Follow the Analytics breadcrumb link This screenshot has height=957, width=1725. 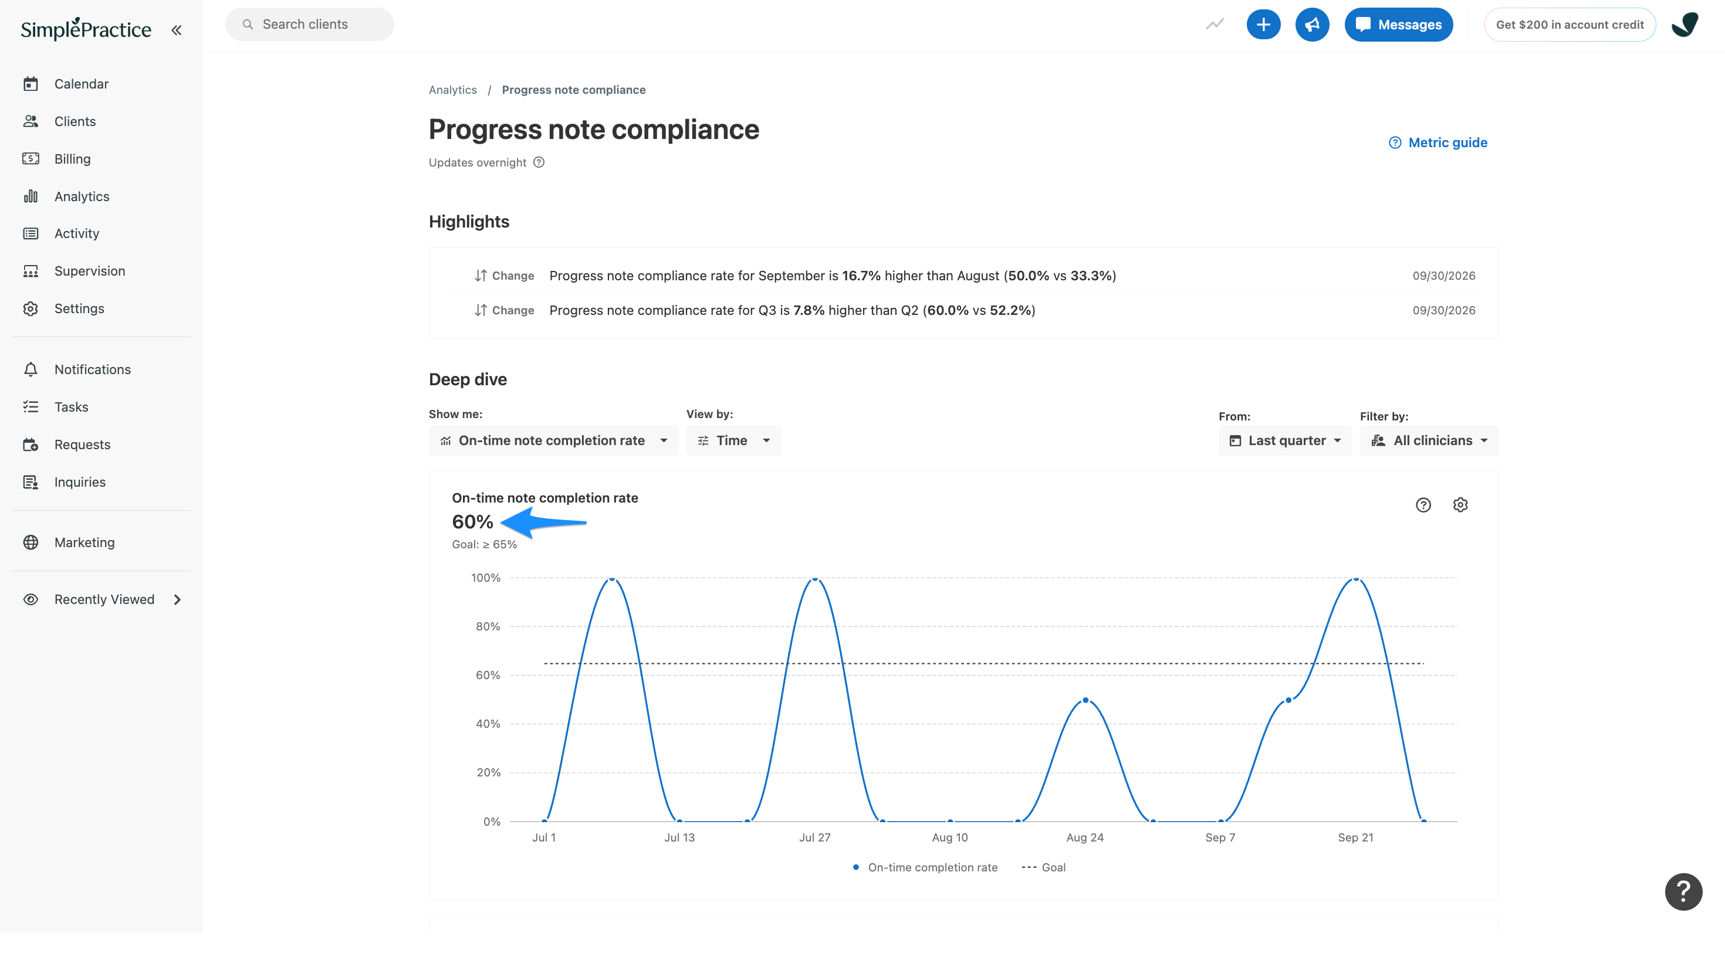click(453, 90)
